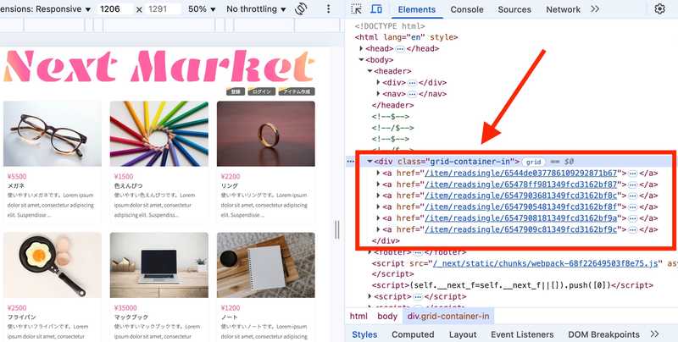Image resolution: width=678 pixels, height=342 pixels.
Task: Open link /item/readsingle/6544de037786109292871b67
Action: click(521, 173)
